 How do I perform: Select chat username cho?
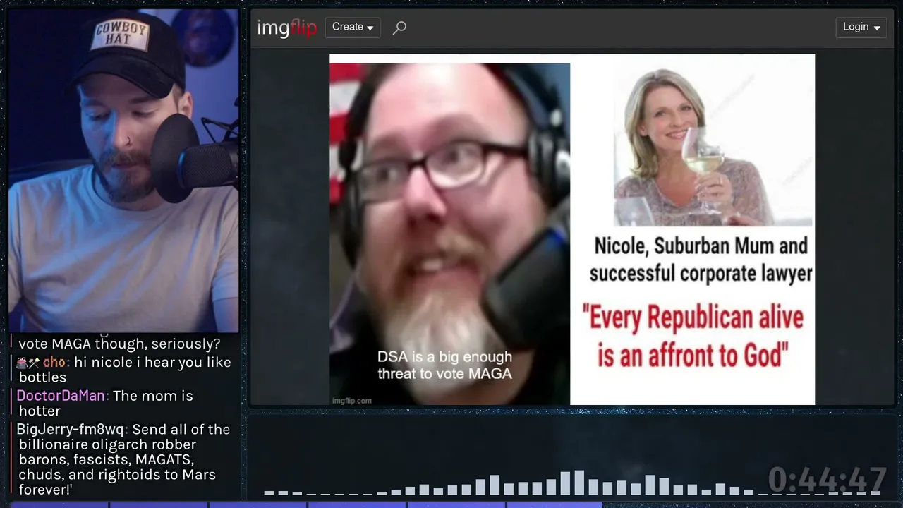[55, 363]
